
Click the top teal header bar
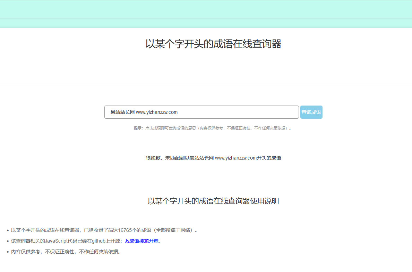(x=206, y=9)
